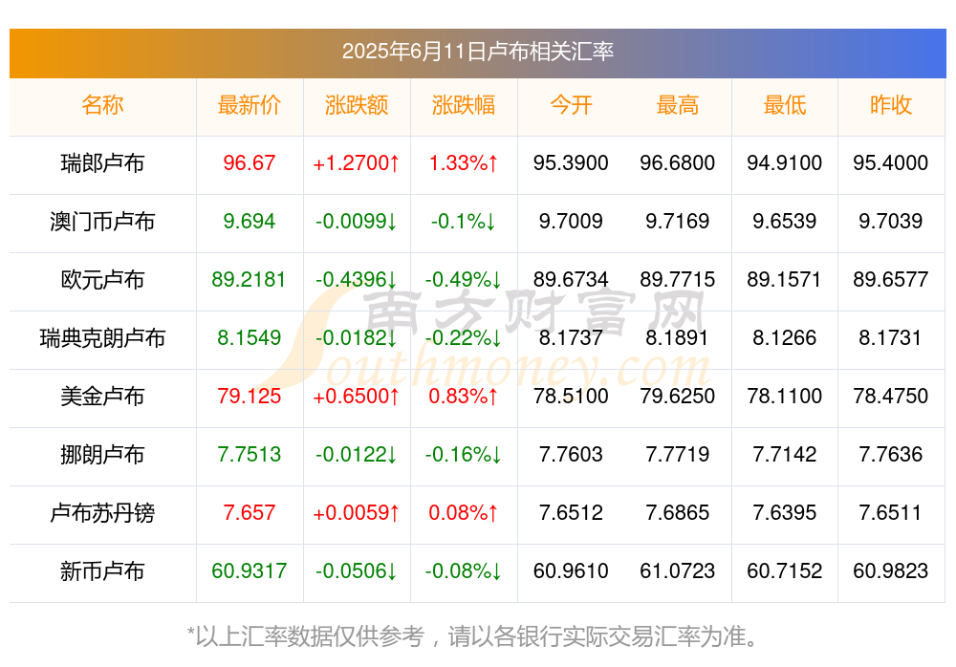Select the 卢布苏丹镑 row name
Viewport: 956px width, 667px height.
(x=102, y=513)
